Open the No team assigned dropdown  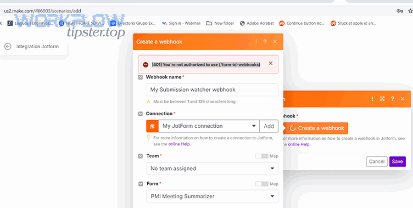[x=212, y=169]
